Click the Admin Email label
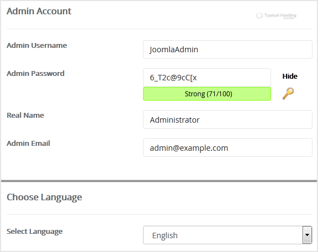Viewport: 318px width, 252px height. 28,143
